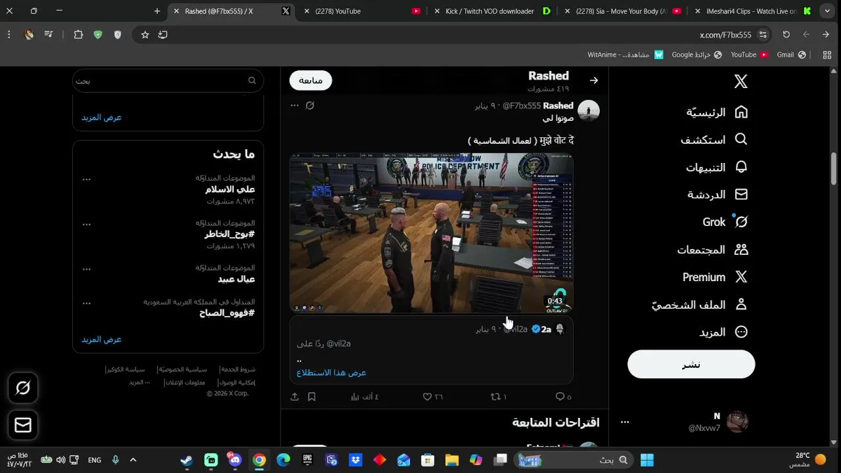Switch to Kick / Twitch VOD downloader tab
This screenshot has height=473, width=841.
493,11
